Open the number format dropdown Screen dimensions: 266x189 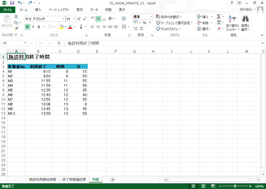pyautogui.click(x=151, y=17)
